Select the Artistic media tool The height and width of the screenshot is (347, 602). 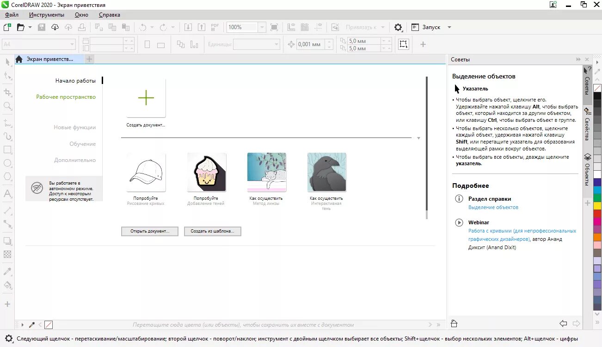[x=7, y=136]
